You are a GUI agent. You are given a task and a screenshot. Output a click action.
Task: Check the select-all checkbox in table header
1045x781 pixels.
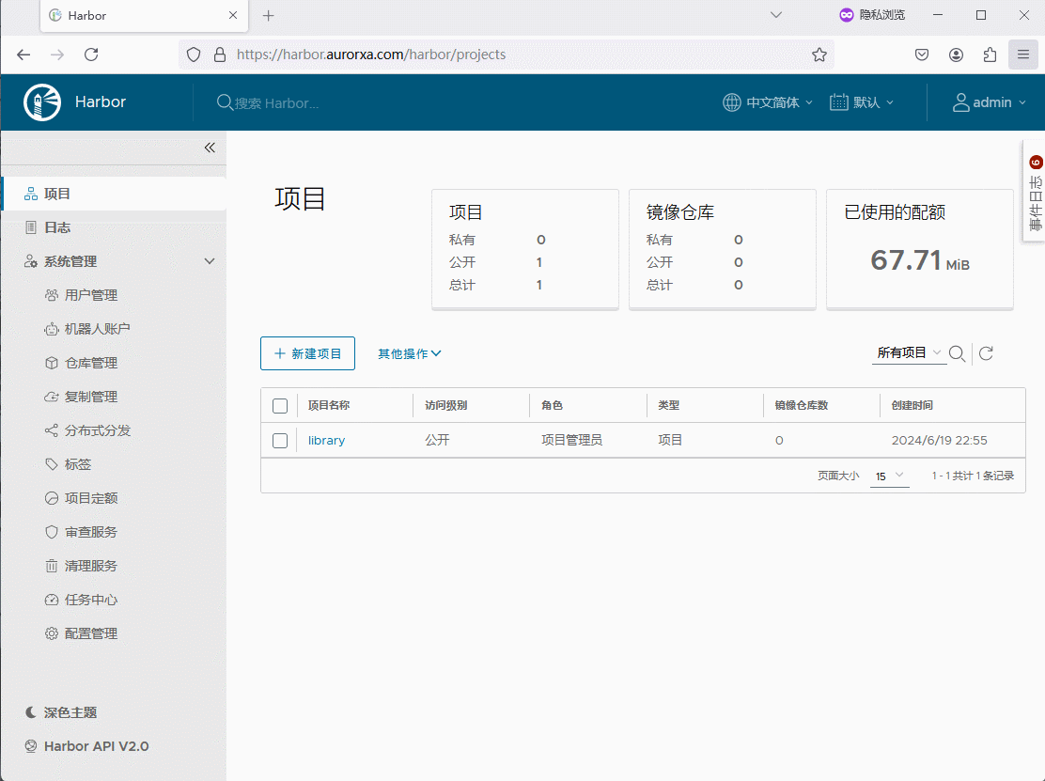coord(280,406)
